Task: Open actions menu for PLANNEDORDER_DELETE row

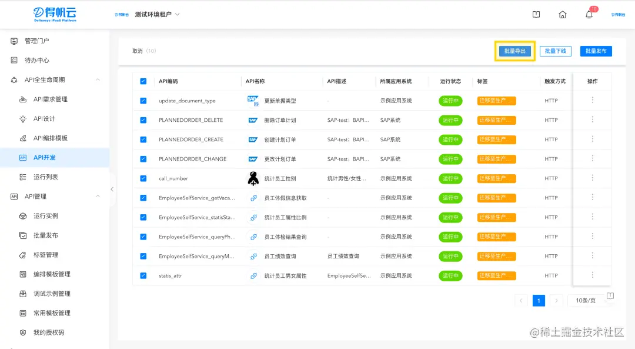Action: tap(593, 119)
